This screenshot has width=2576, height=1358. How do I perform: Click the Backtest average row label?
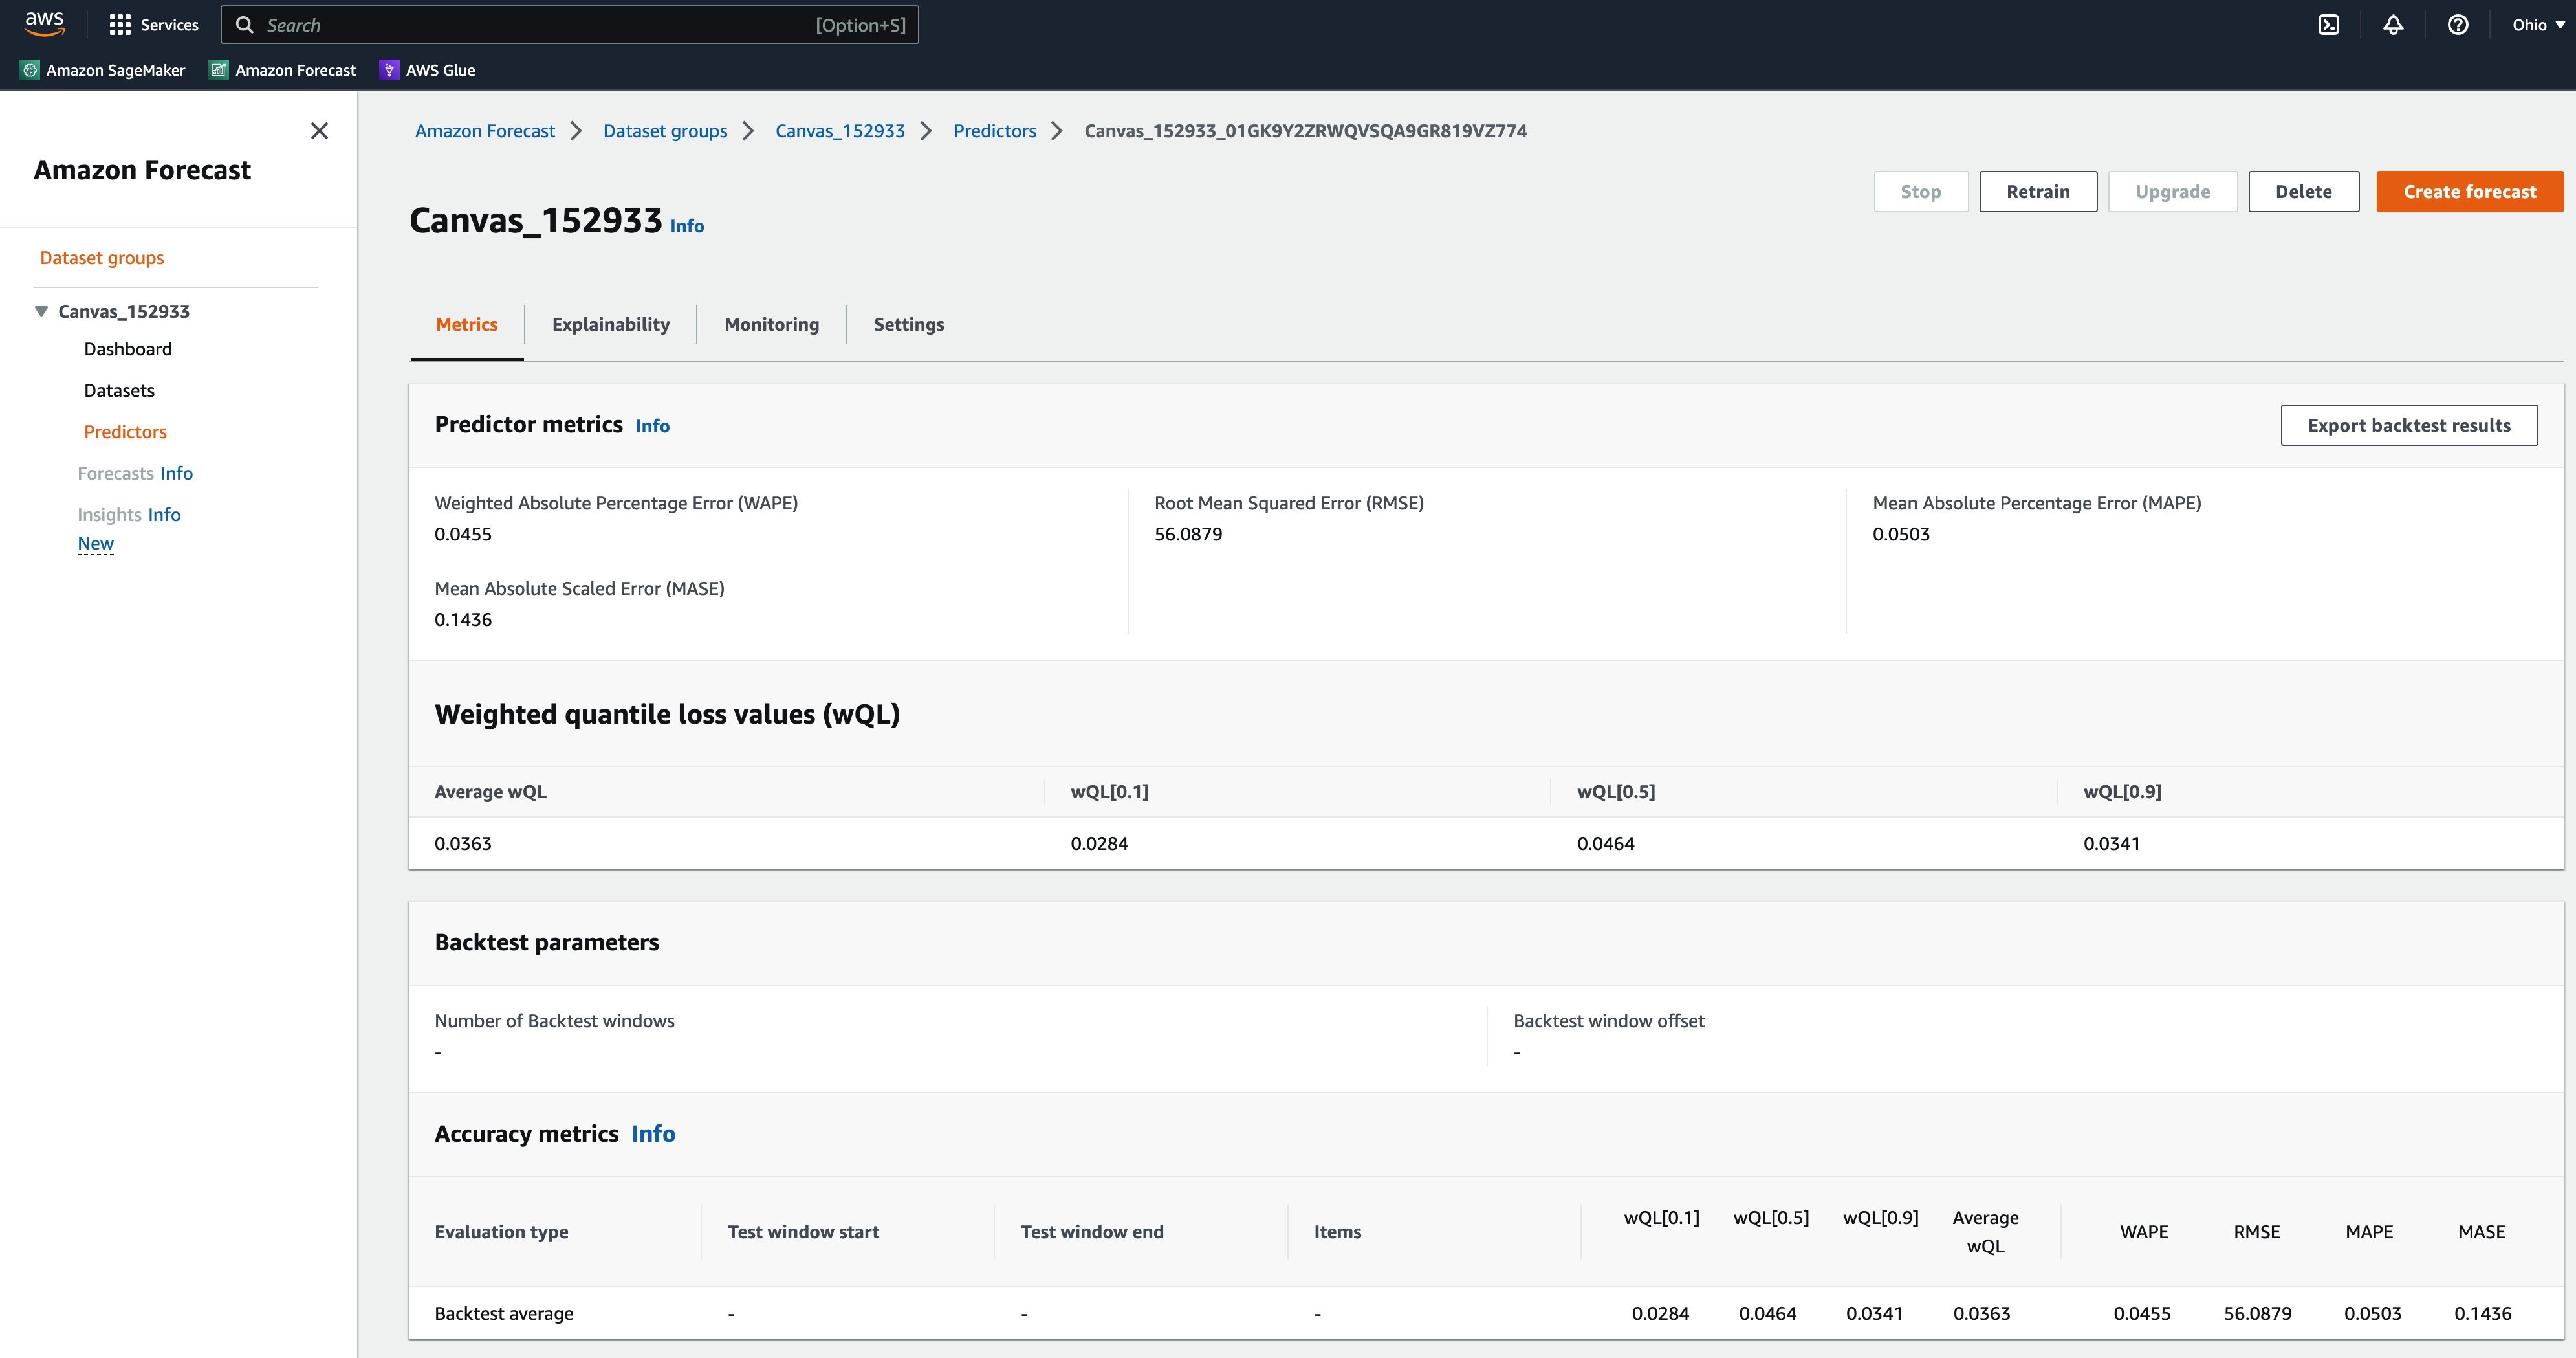click(503, 1314)
